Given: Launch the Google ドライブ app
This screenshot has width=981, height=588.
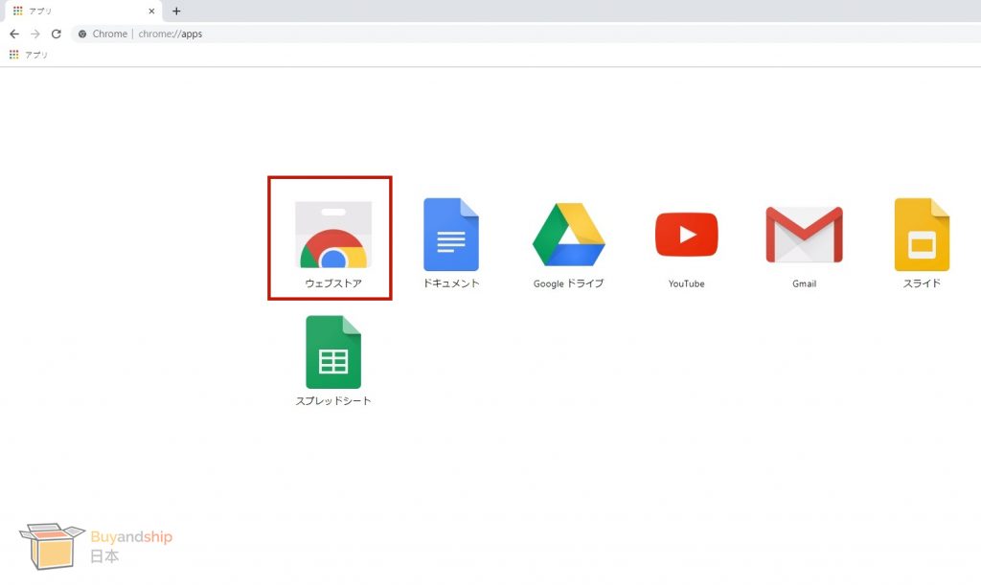Looking at the screenshot, I should coord(569,235).
